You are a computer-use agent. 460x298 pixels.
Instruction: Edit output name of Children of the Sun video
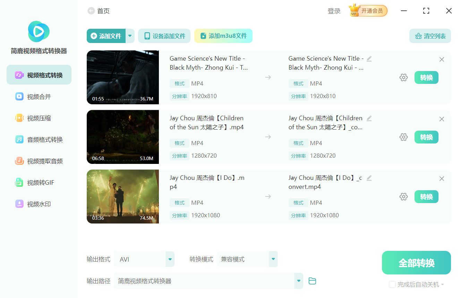pyautogui.click(x=369, y=119)
